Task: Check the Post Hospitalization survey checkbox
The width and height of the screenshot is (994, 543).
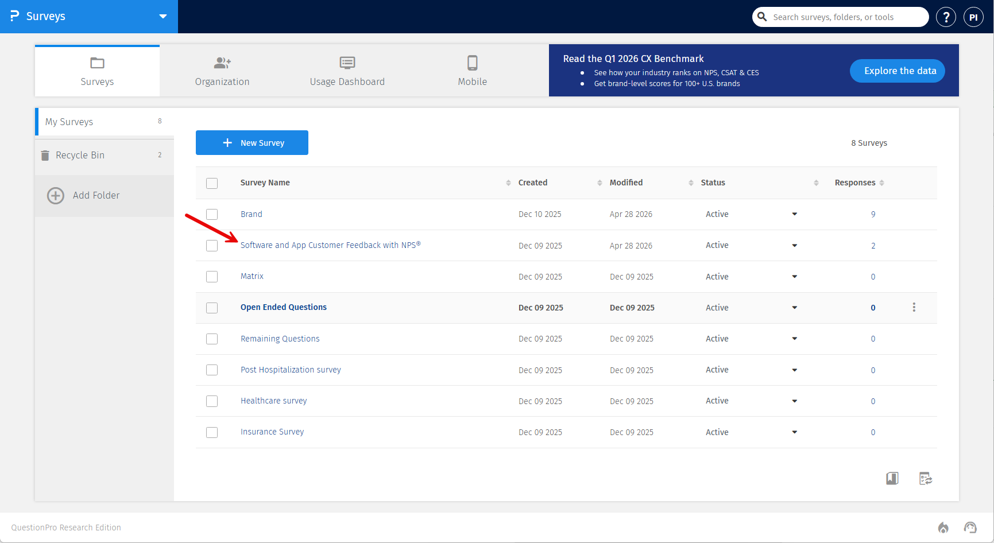Action: [212, 370]
